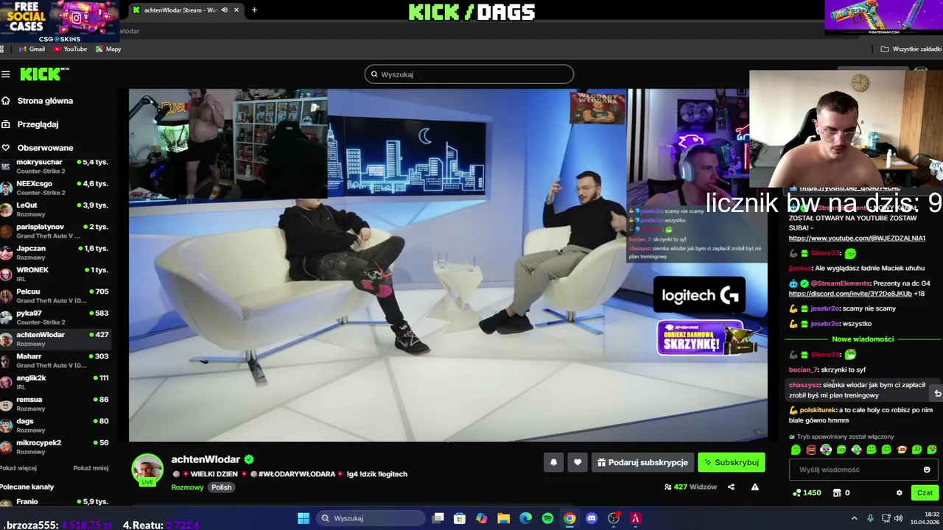Screen dimensions: 943x530
Task: Click the first green emote under chat
Action: click(796, 450)
